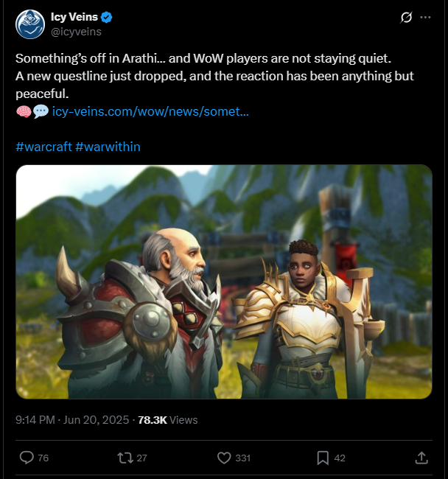The image size is (448, 479).
Task: Click the 27 reposts count
Action: tap(141, 458)
